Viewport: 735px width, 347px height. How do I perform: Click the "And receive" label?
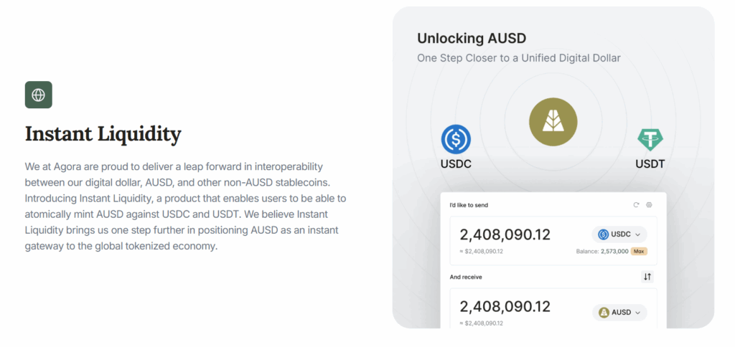466,277
